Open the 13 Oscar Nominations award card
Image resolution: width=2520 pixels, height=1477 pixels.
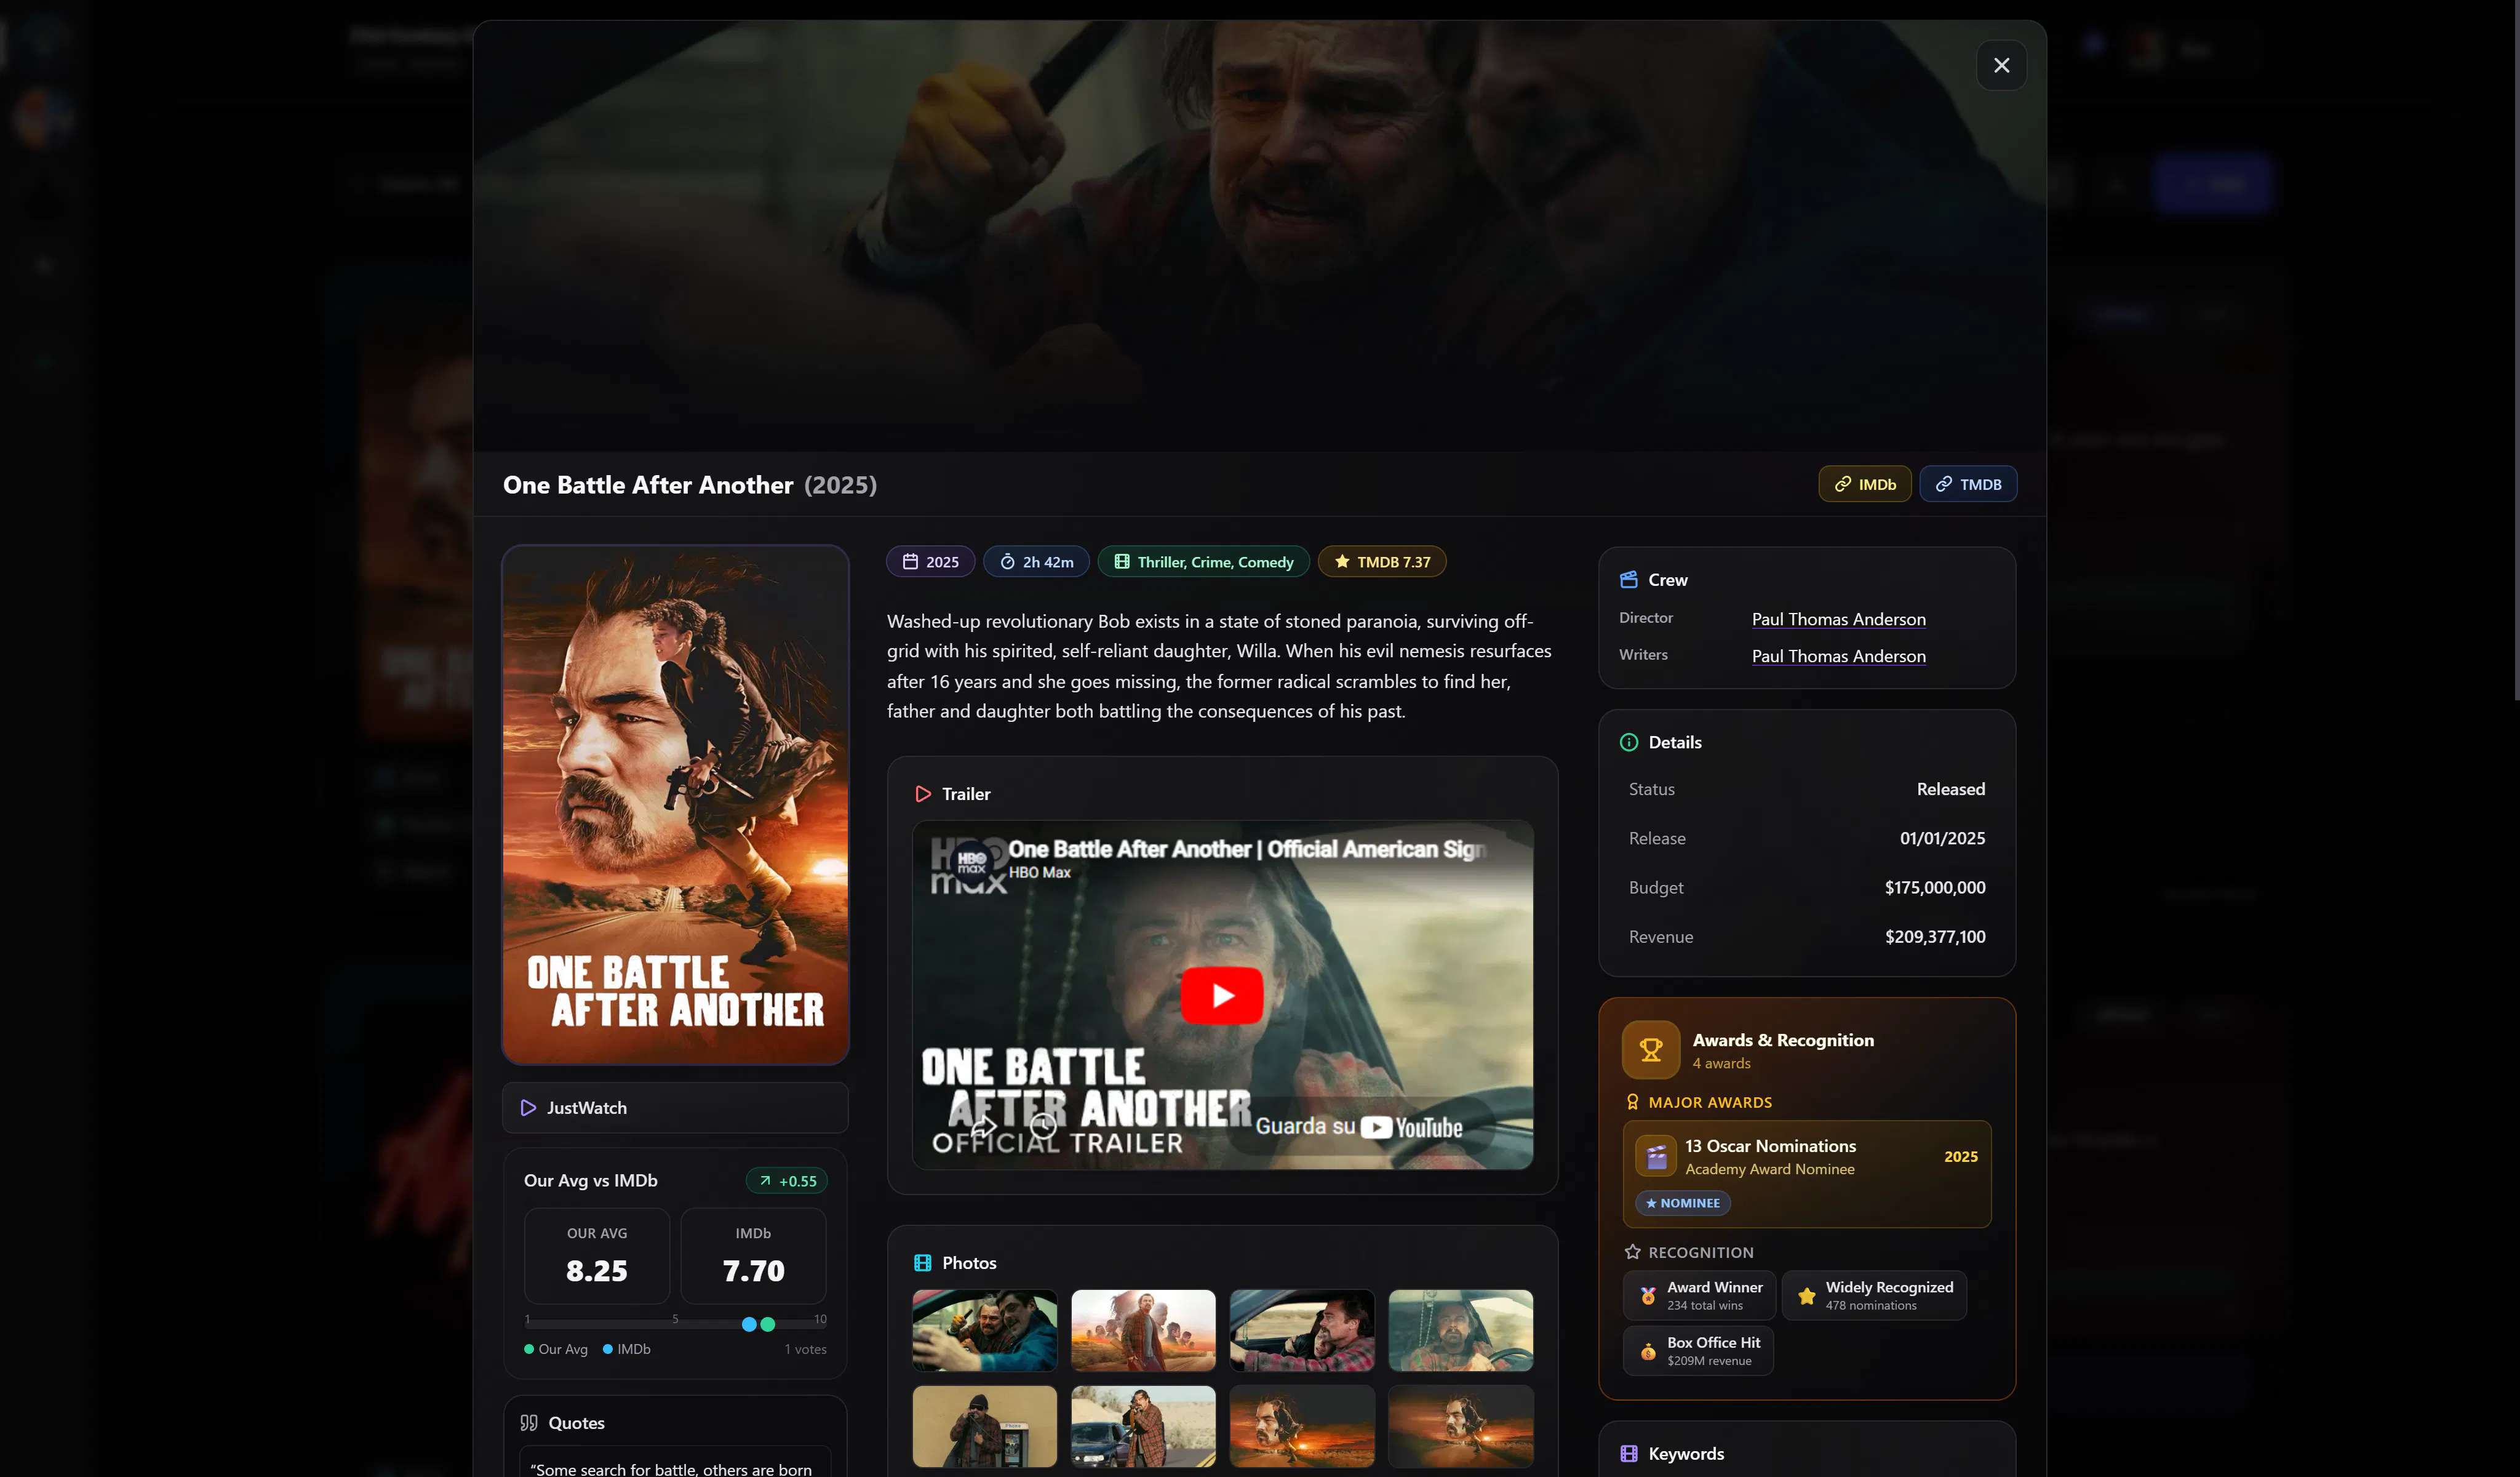coord(1807,1174)
